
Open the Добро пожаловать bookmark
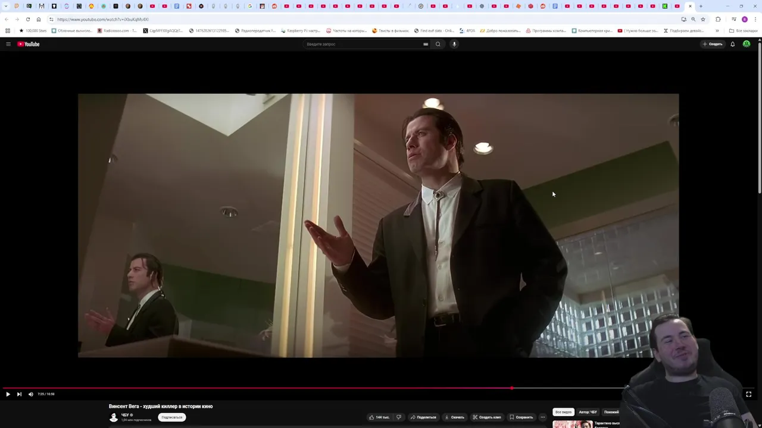click(x=501, y=31)
